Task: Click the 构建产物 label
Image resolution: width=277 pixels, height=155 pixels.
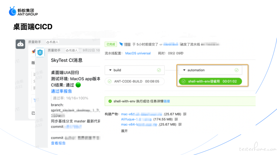Action: point(112,114)
